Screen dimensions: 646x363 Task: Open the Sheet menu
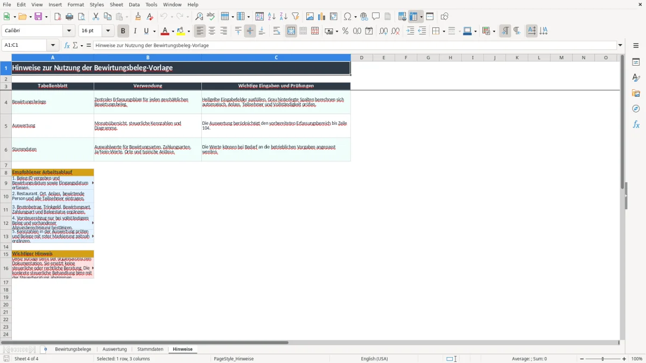[x=116, y=4]
